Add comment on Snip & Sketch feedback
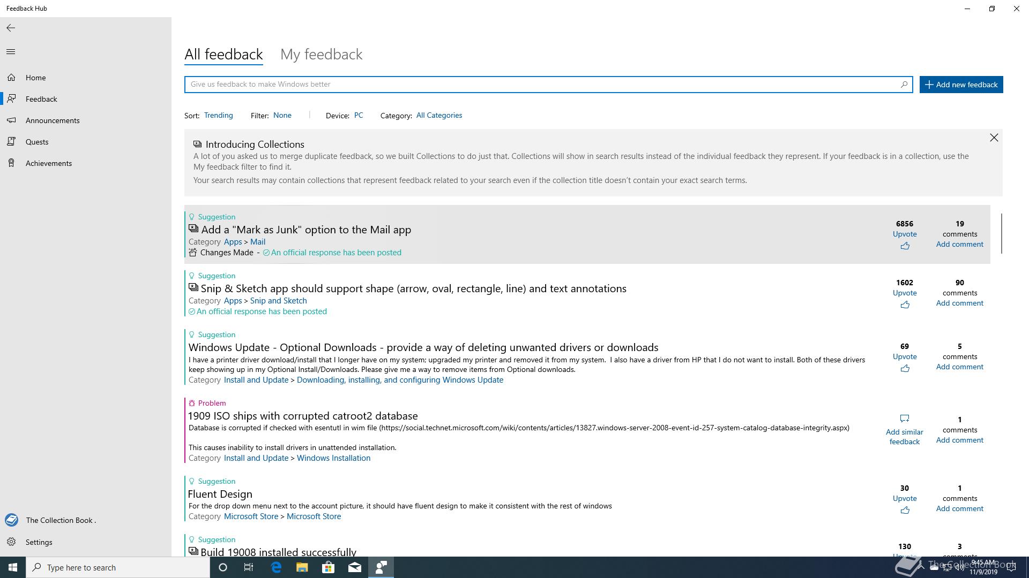Screen dimensions: 1029x578 [959, 303]
